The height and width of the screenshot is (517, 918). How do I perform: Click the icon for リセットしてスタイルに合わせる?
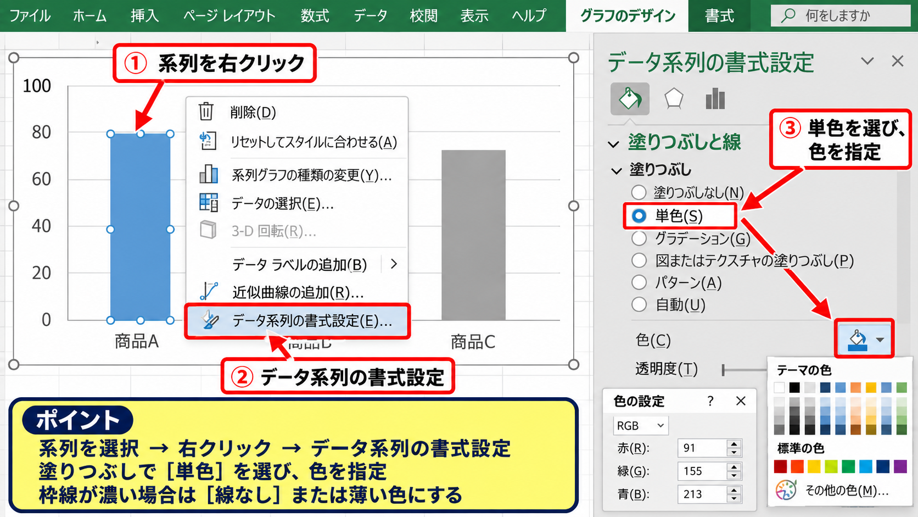[x=208, y=141]
